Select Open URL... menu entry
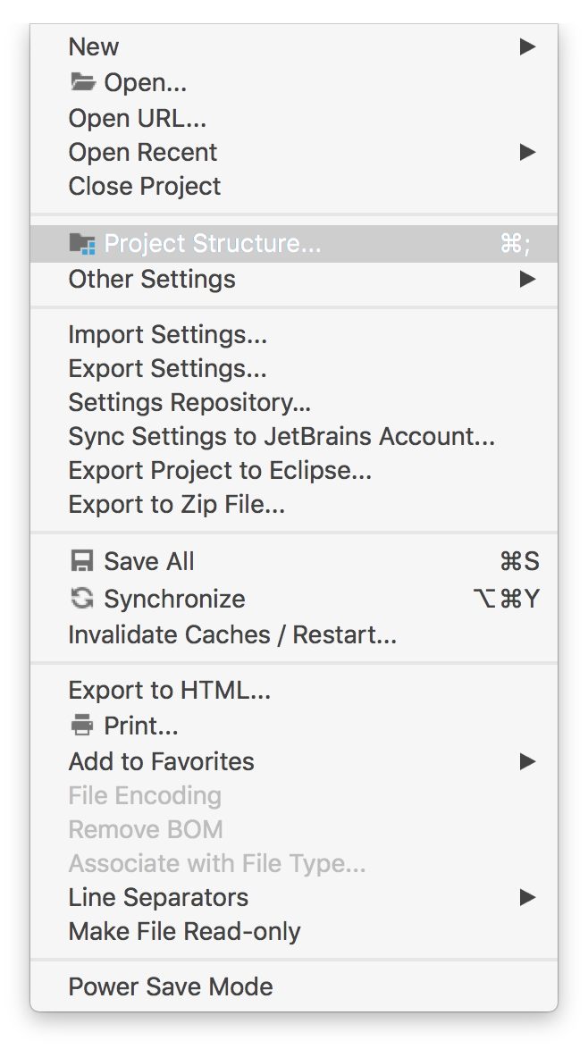This screenshot has height=1049, width=588. click(294, 119)
